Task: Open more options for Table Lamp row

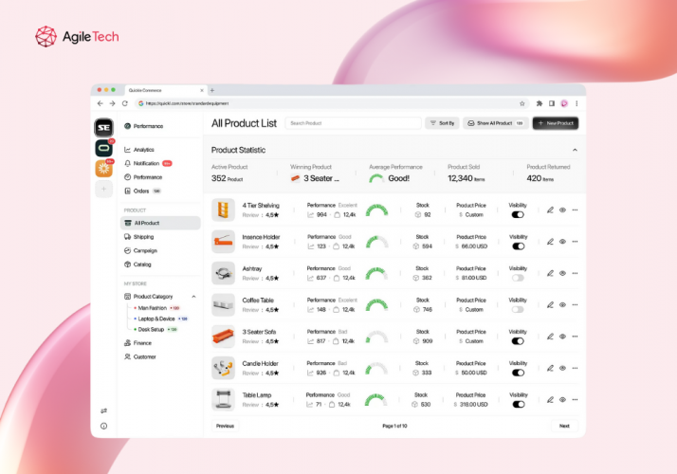Action: (x=576, y=400)
